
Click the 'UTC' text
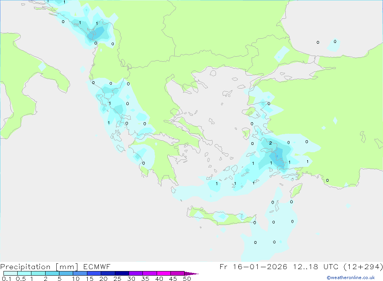click(331, 266)
